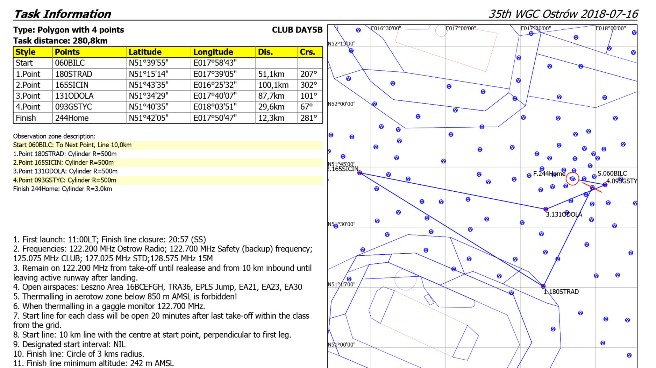
Task: Click the S.060BILC start label on map
Action: 612,174
